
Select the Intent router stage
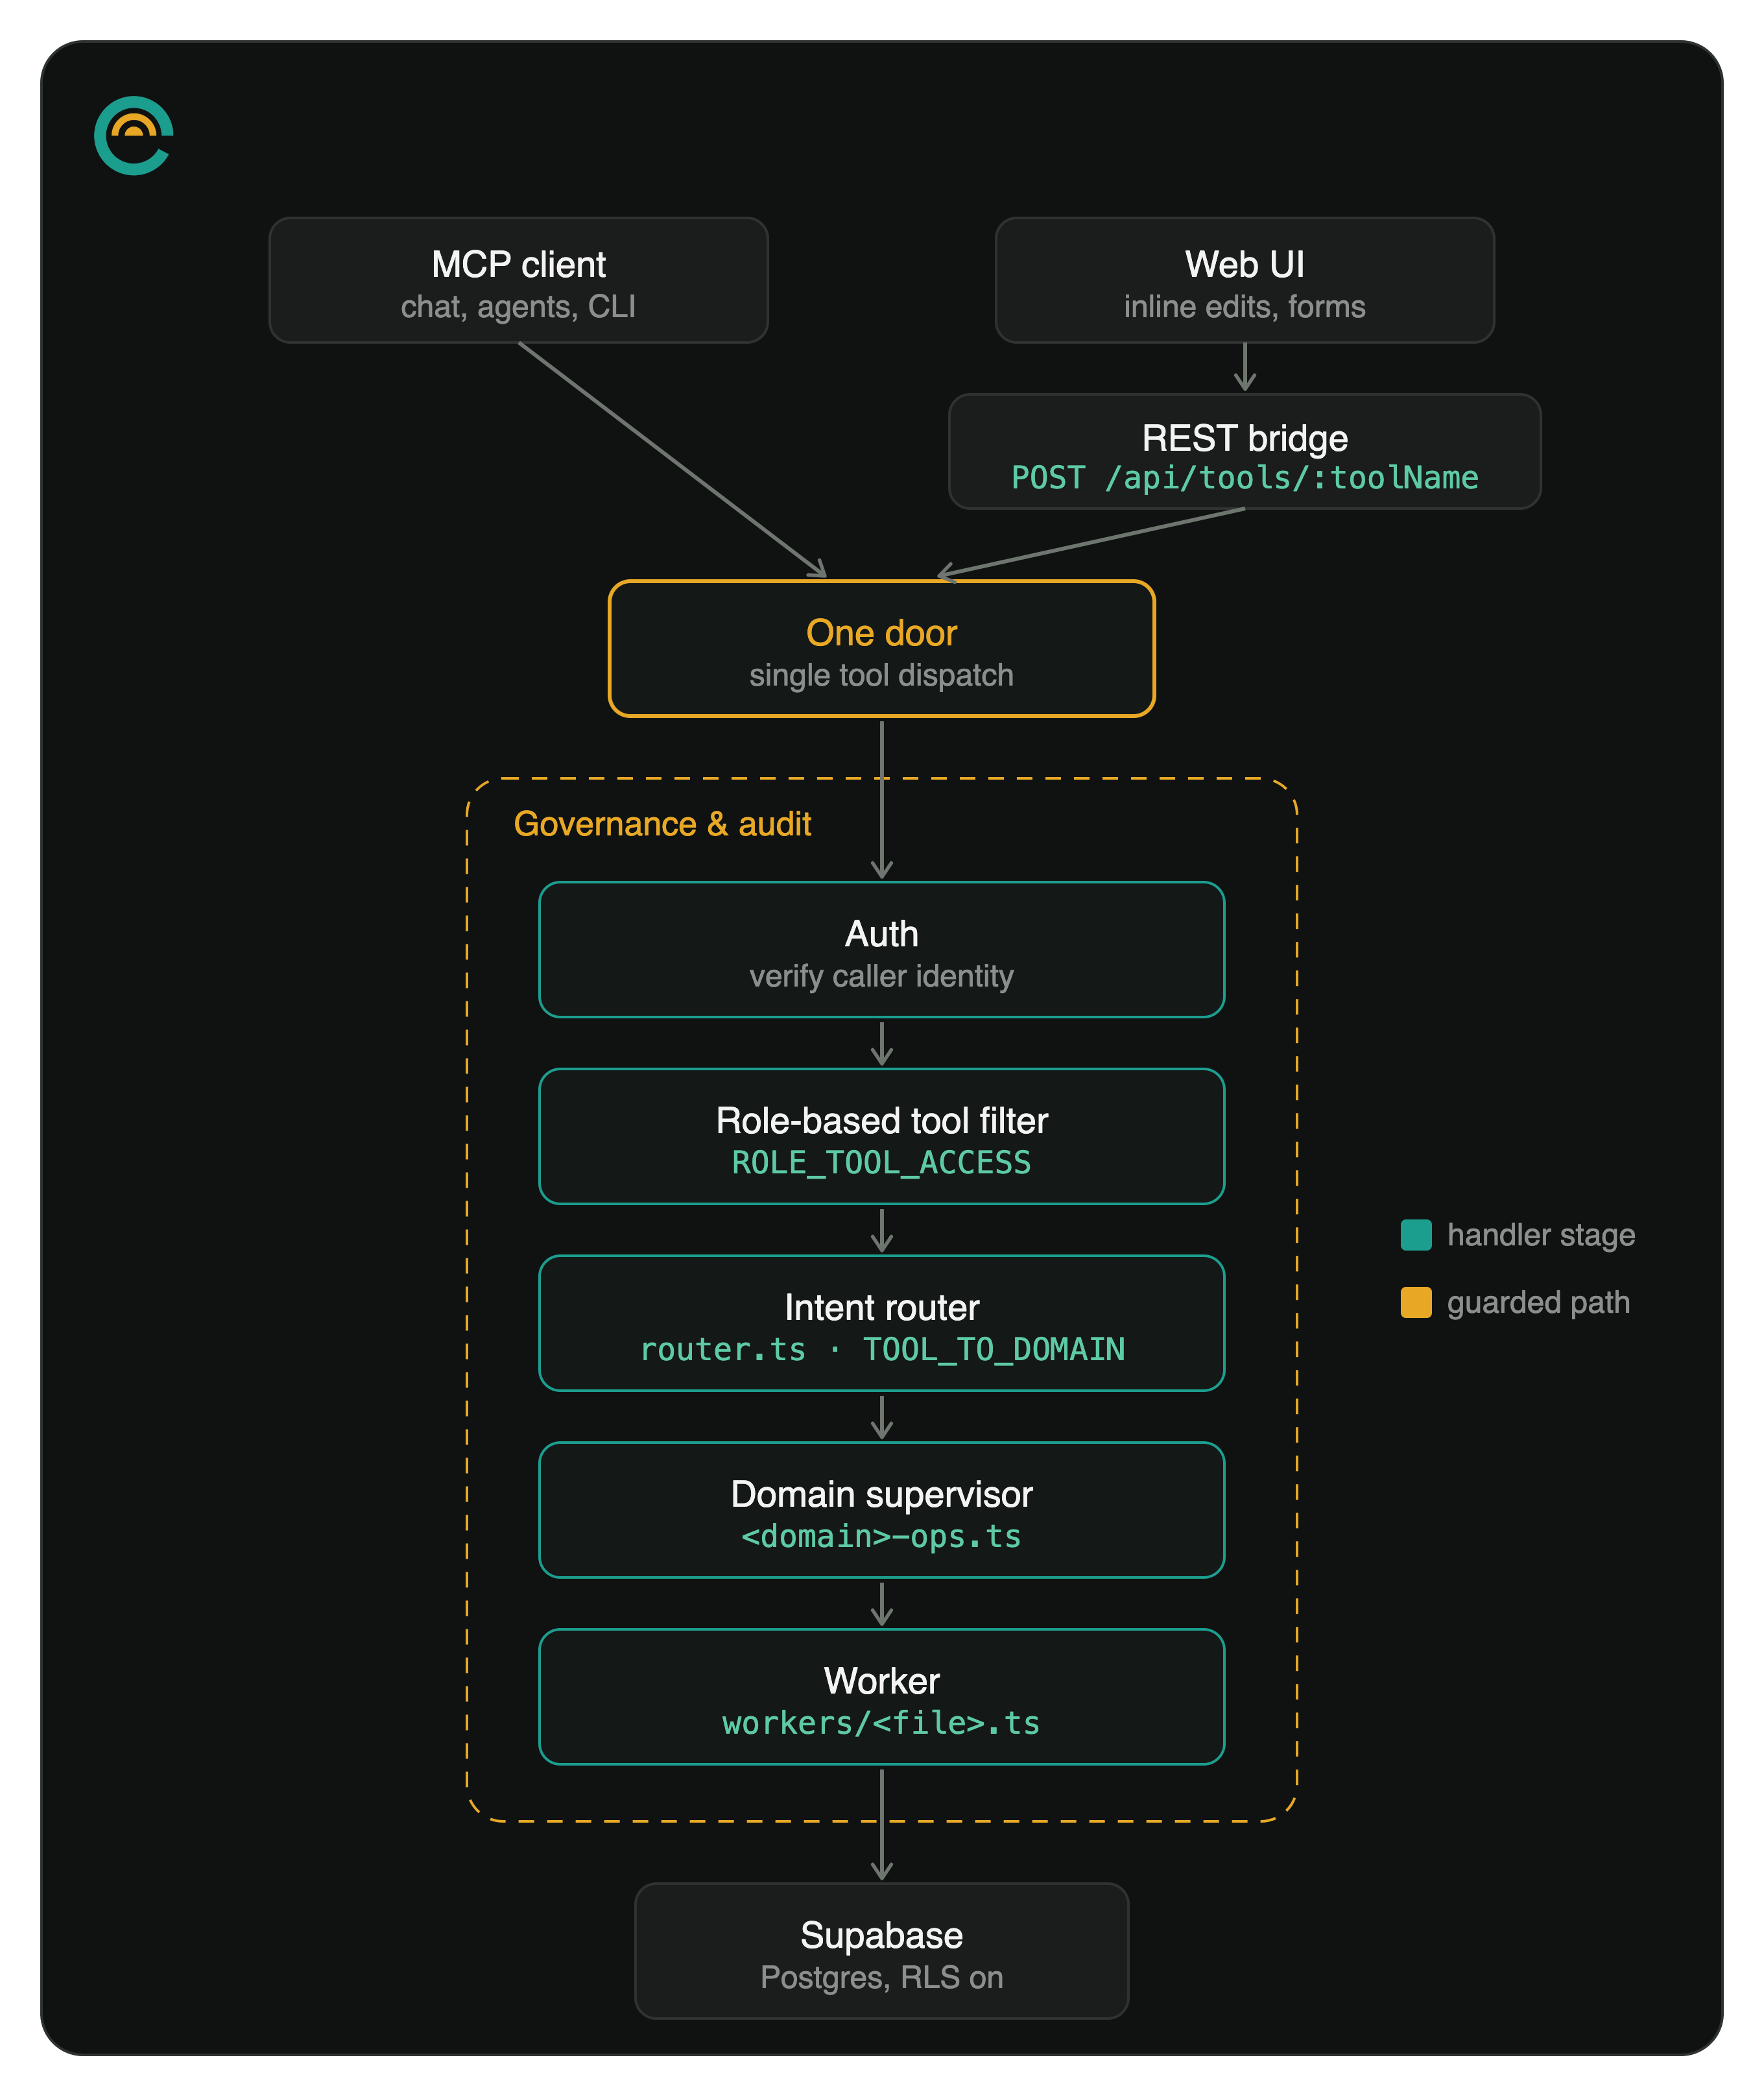(881, 1323)
